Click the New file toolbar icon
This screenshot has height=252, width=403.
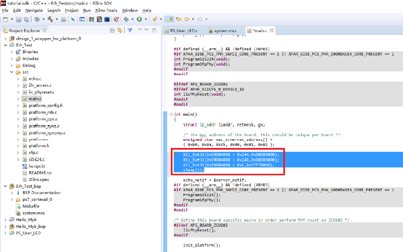point(6,19)
